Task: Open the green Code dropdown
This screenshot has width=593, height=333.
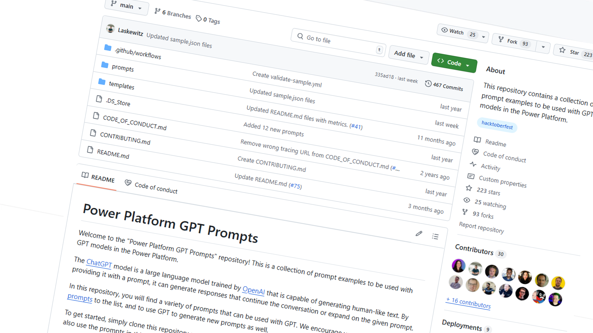Action: (x=454, y=62)
